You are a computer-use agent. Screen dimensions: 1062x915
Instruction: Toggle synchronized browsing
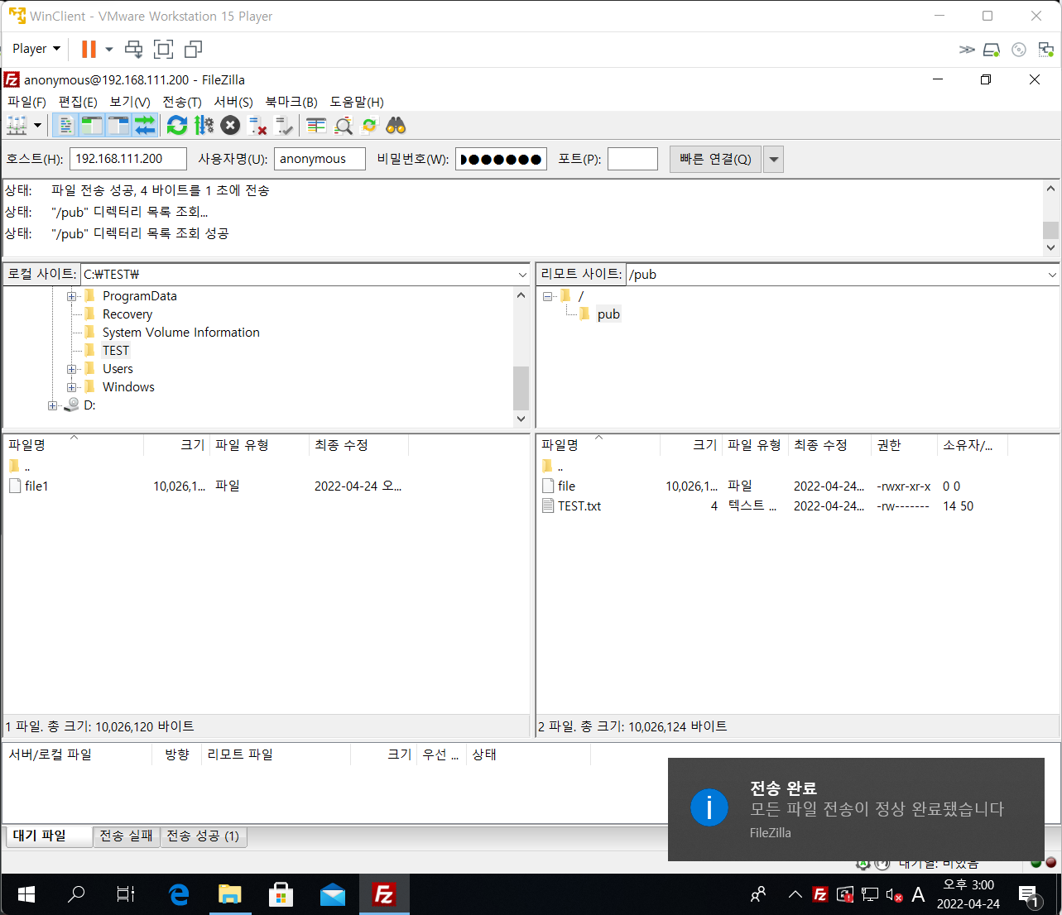tap(369, 126)
